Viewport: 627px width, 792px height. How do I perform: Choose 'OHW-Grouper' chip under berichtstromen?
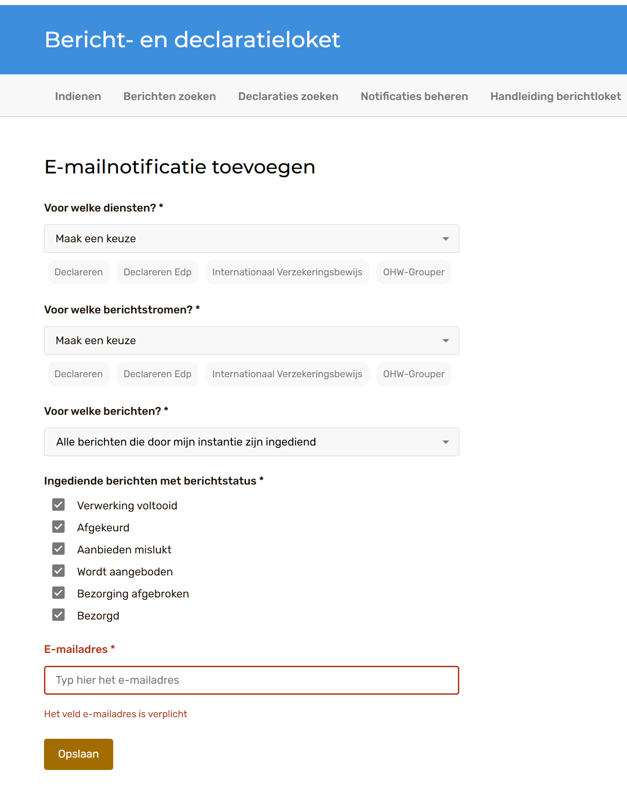click(413, 374)
